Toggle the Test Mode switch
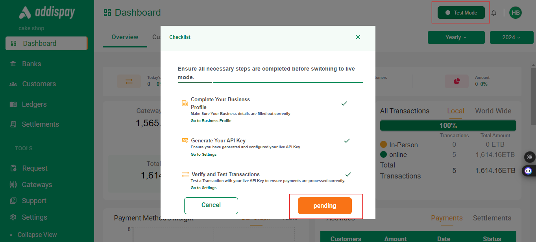The height and width of the screenshot is (242, 536). (461, 13)
